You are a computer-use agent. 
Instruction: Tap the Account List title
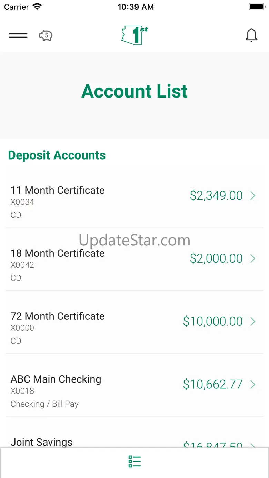tap(134, 91)
